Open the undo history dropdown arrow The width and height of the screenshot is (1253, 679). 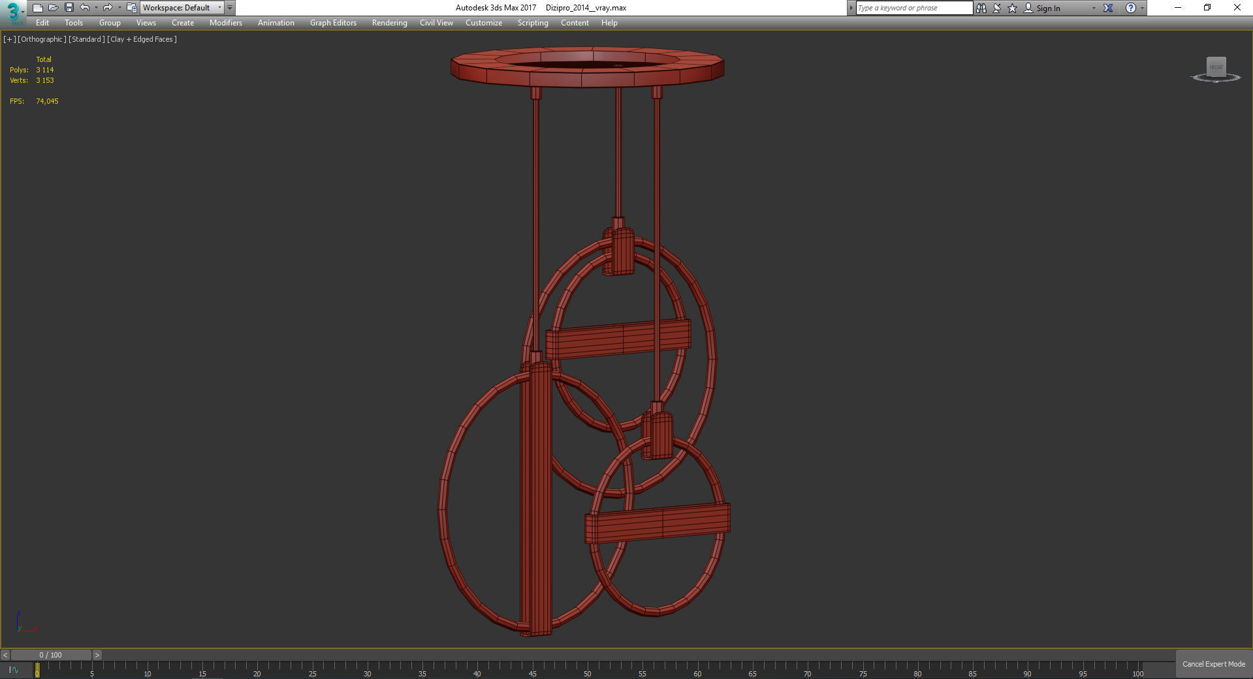(96, 8)
